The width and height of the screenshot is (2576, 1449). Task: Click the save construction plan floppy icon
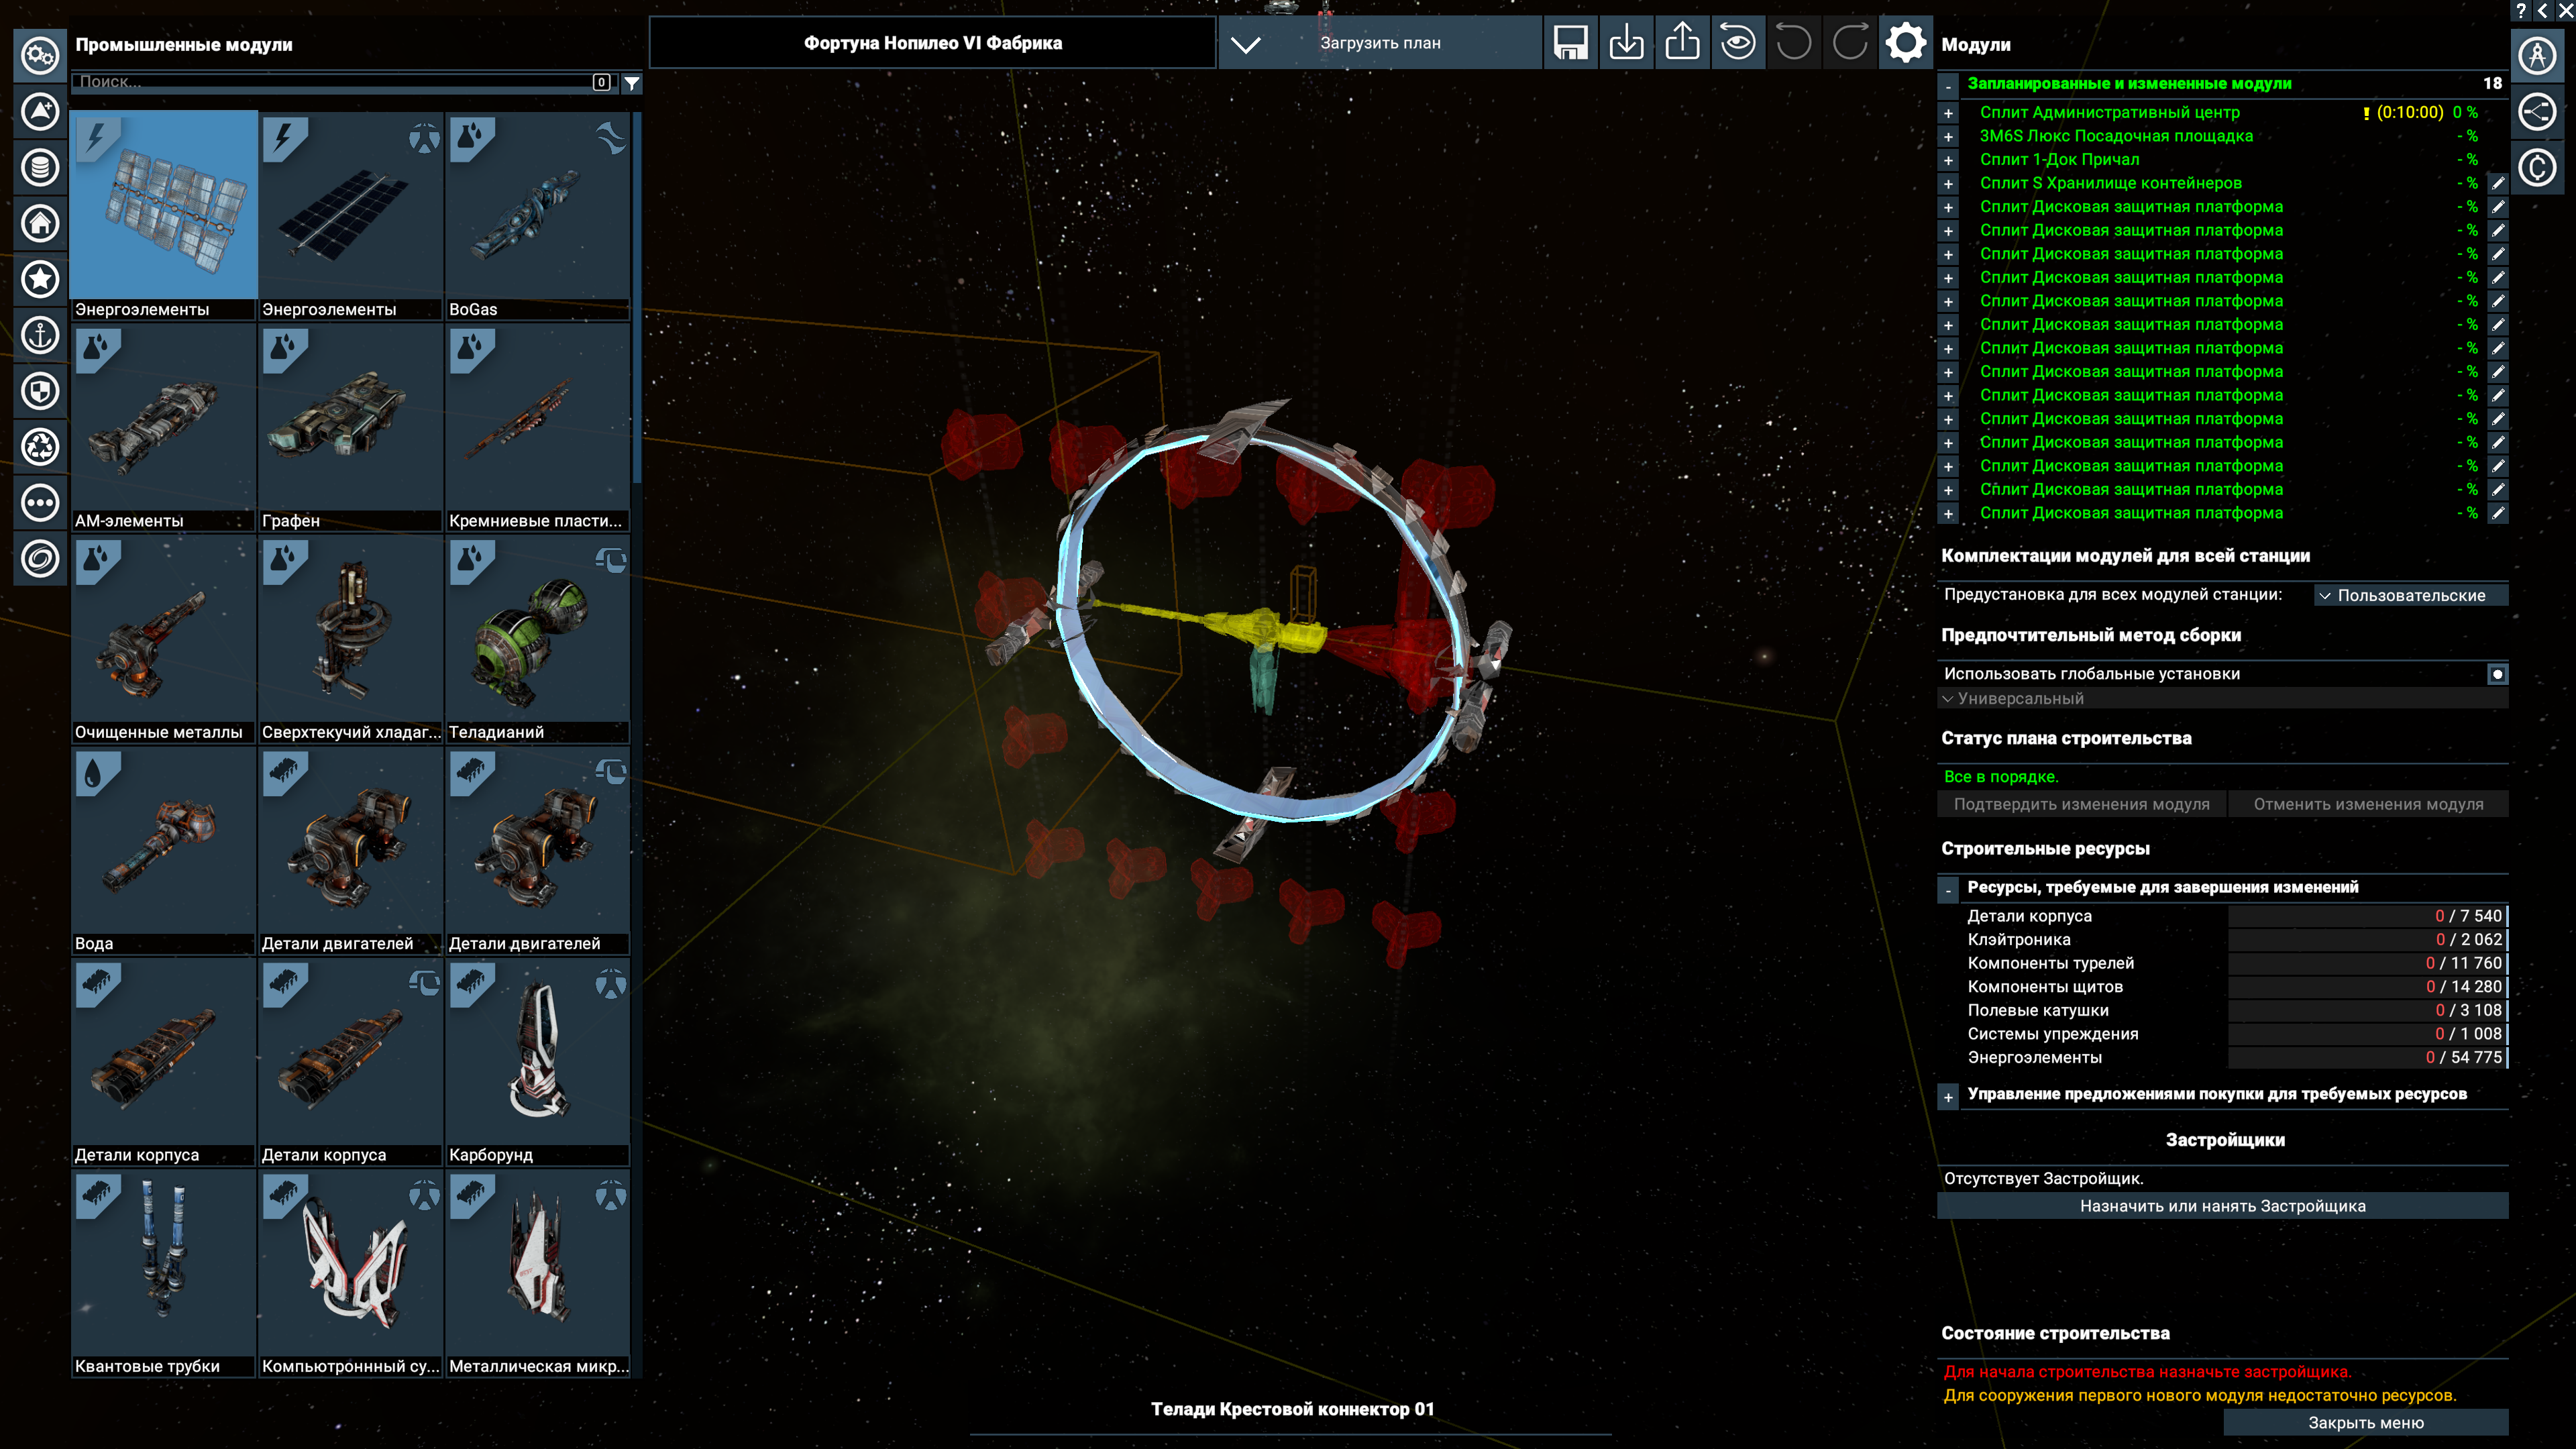click(1570, 43)
